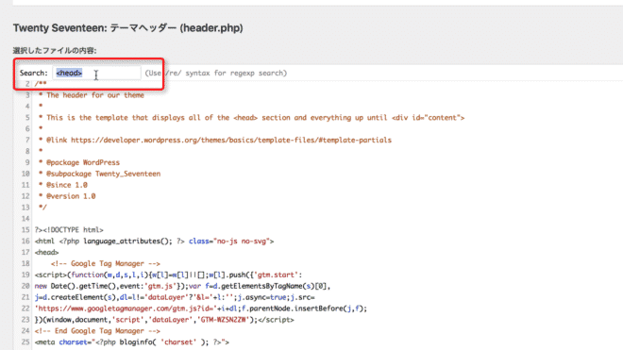
Task: Click line 17 containing the <head> tag
Action: pos(46,252)
